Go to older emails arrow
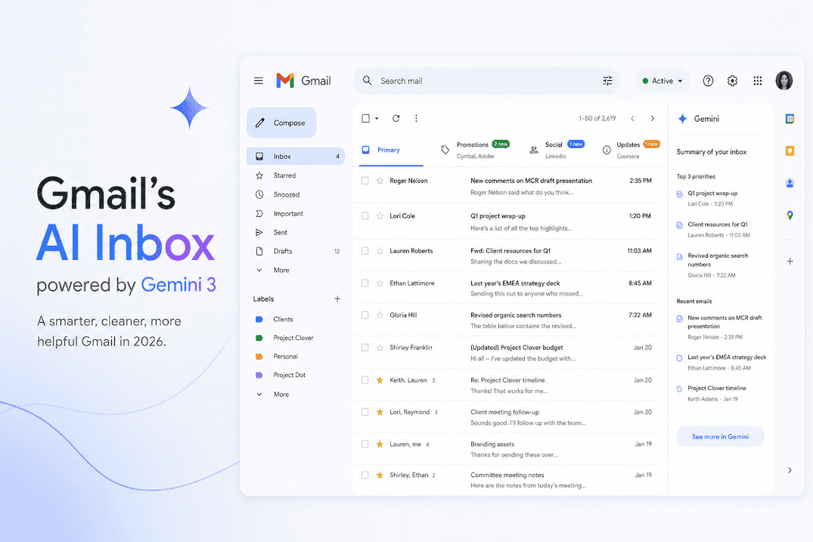This screenshot has height=542, width=813. [x=652, y=119]
